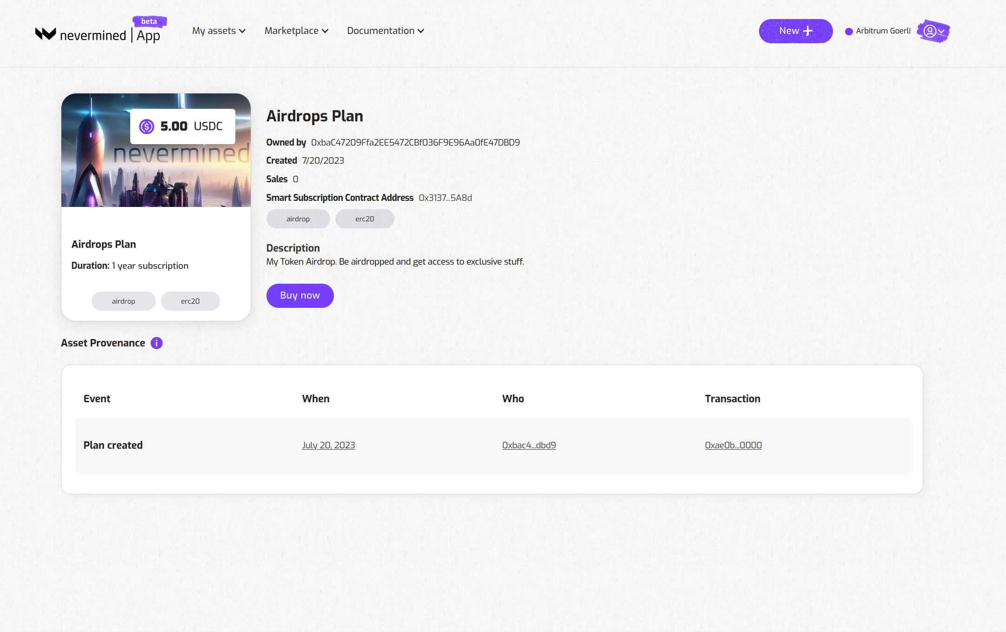1006x632 pixels.
Task: Click the Arbitrum Goerli network indicator
Action: pos(878,31)
